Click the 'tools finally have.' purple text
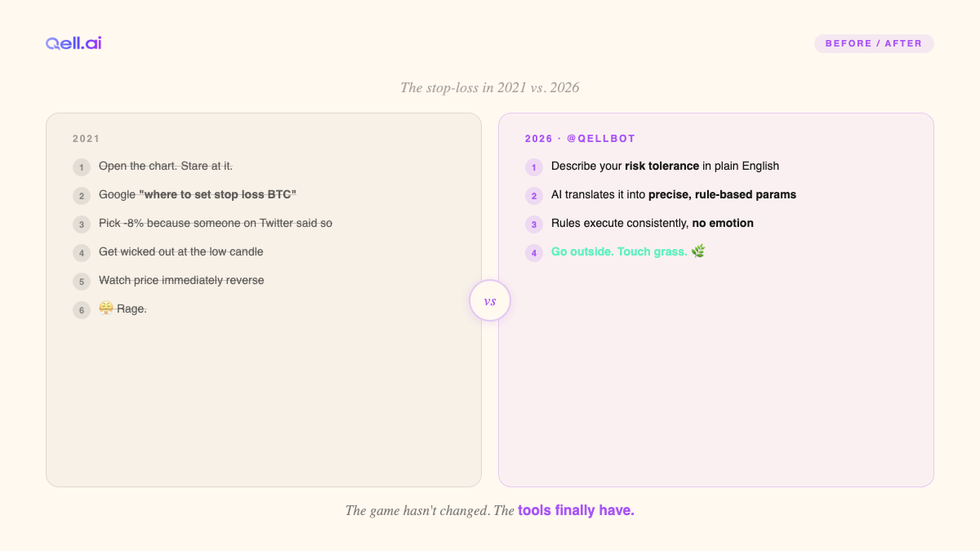 [x=576, y=511]
